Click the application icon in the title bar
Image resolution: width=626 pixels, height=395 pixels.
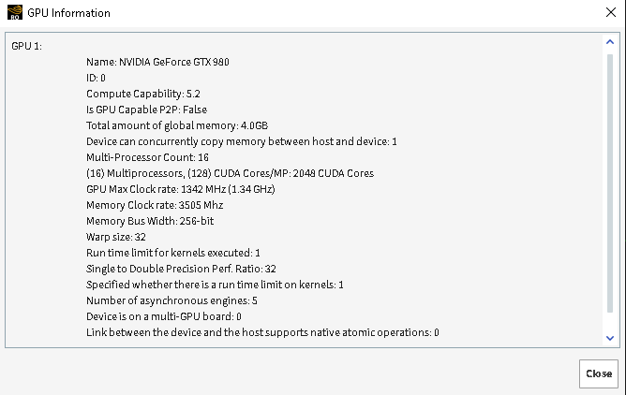13,13
